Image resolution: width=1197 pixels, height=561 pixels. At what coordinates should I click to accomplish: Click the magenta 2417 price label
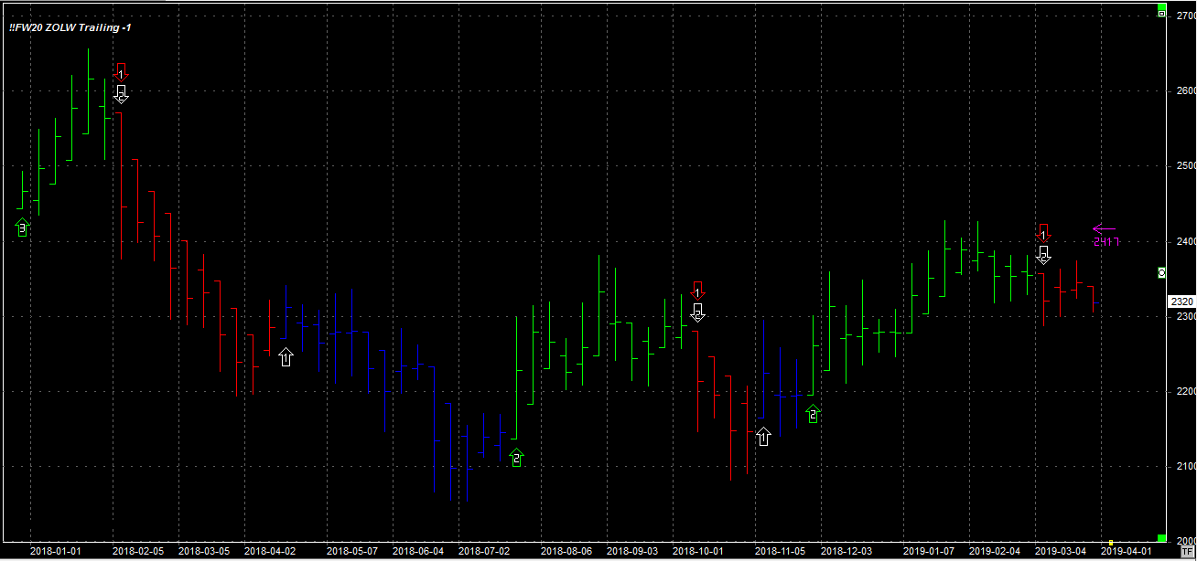[1105, 242]
